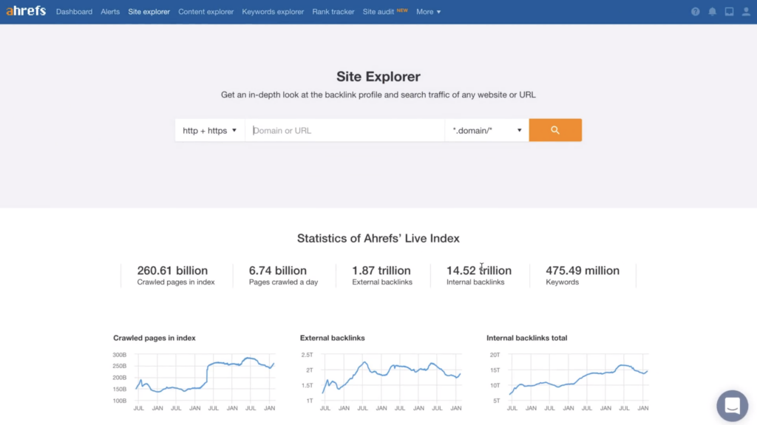Screen dimensions: 757x425
Task: Expand the More dropdown menu
Action: pyautogui.click(x=428, y=12)
